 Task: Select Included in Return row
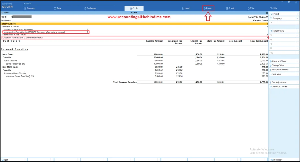tap(134, 27)
